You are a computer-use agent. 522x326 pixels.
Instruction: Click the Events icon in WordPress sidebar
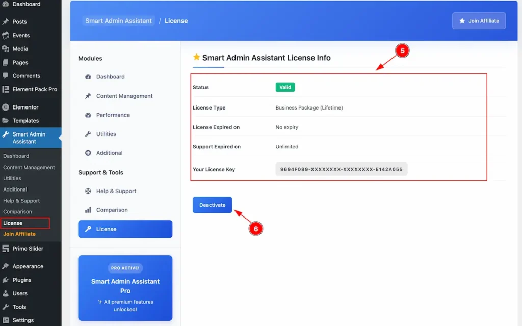click(5, 35)
